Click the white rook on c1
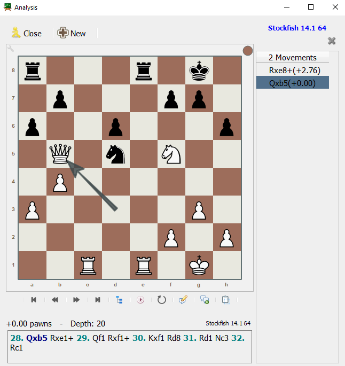345x366 pixels. 88,266
